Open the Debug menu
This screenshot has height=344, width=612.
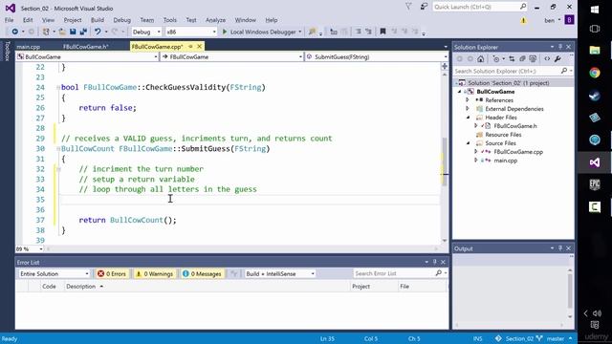121,20
